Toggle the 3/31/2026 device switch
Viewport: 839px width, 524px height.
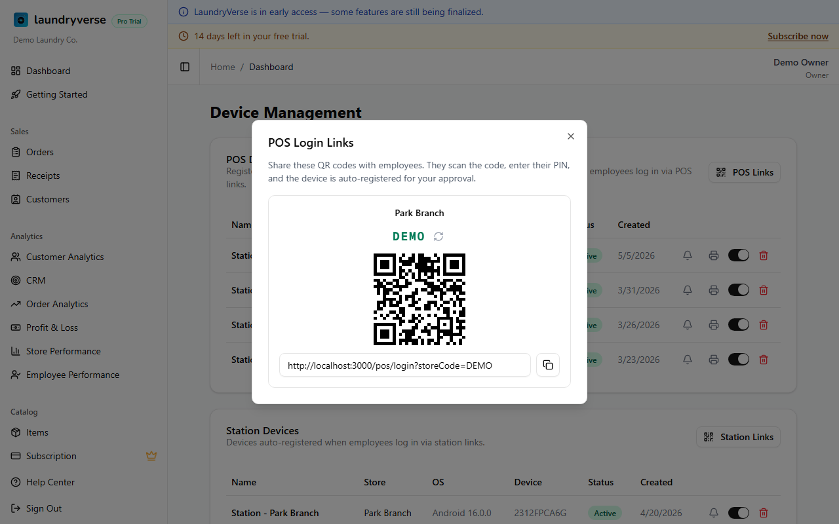pyautogui.click(x=739, y=290)
